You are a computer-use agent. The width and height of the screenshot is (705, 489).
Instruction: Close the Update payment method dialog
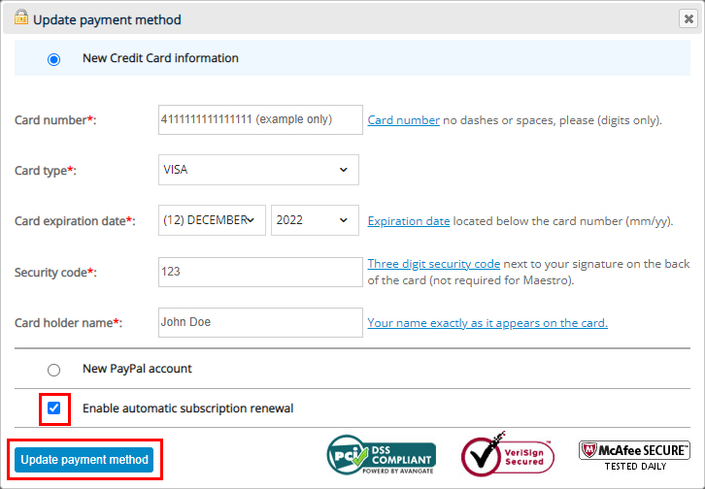[688, 18]
